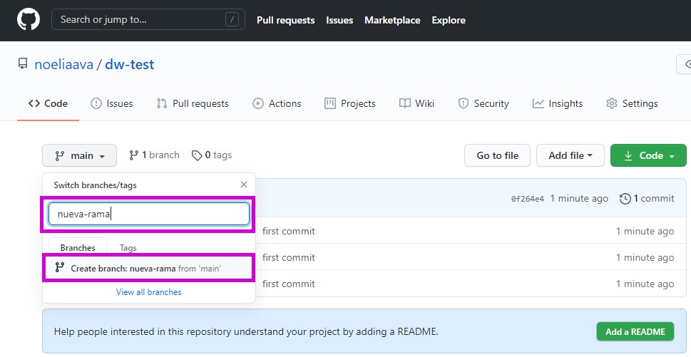The image size is (691, 357).
Task: Click the Add a README button
Action: 635,332
